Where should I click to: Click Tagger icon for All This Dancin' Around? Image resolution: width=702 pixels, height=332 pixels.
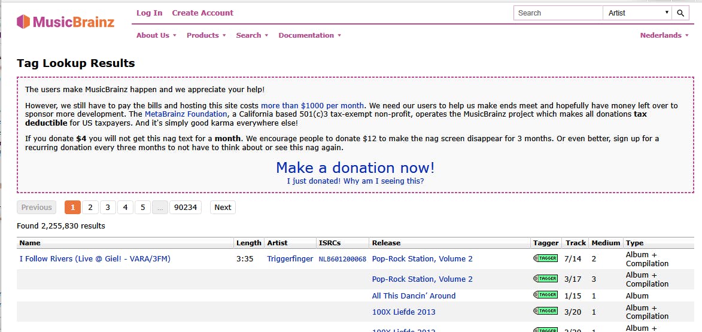point(545,294)
